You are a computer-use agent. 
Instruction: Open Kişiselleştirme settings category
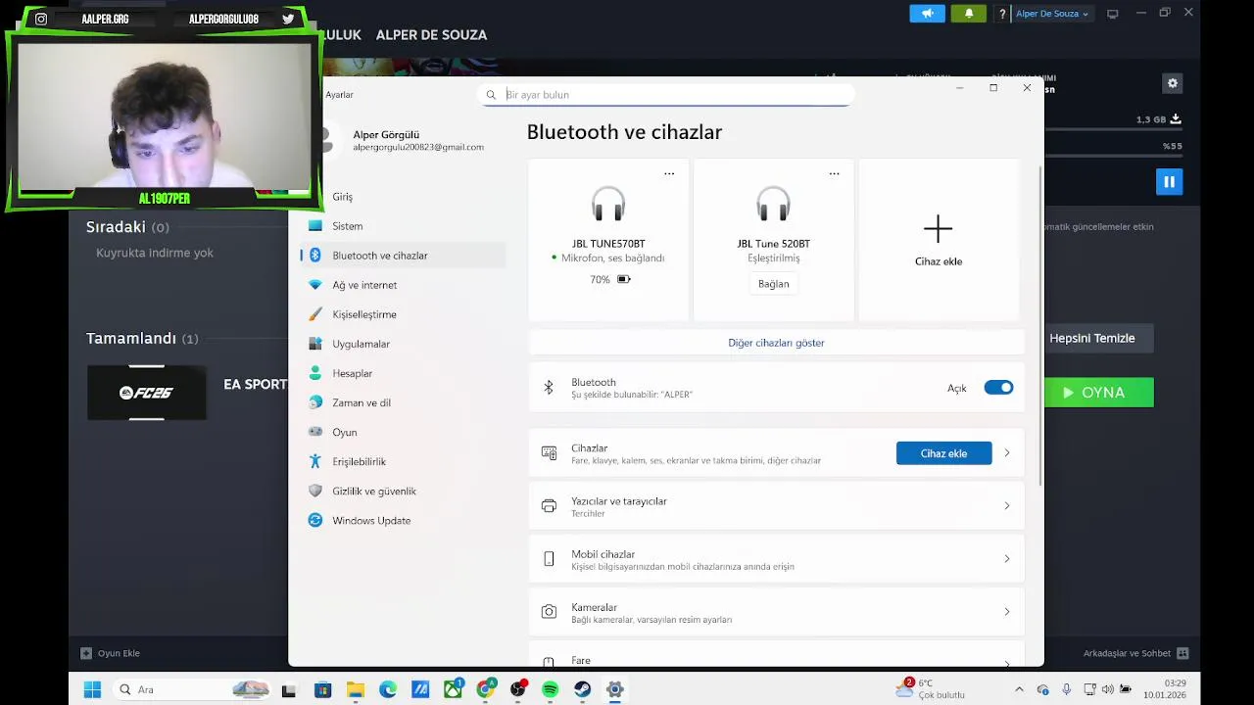403,314
